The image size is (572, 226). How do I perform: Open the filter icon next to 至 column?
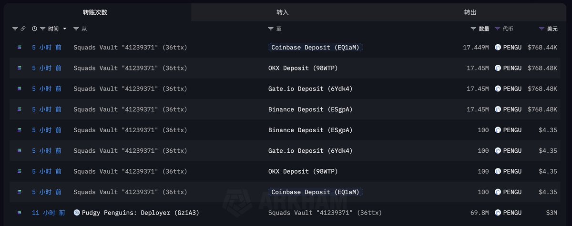click(271, 29)
